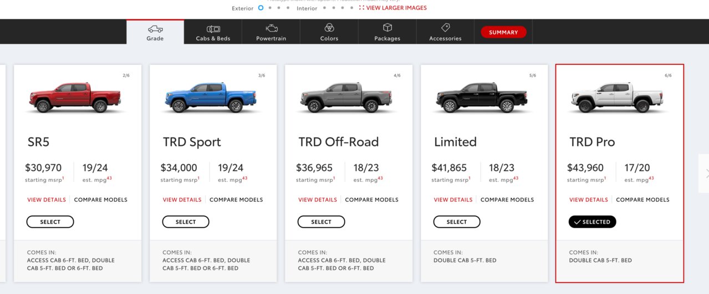Click the Exterior label
Viewport: 709px width, 294px height.
(243, 8)
